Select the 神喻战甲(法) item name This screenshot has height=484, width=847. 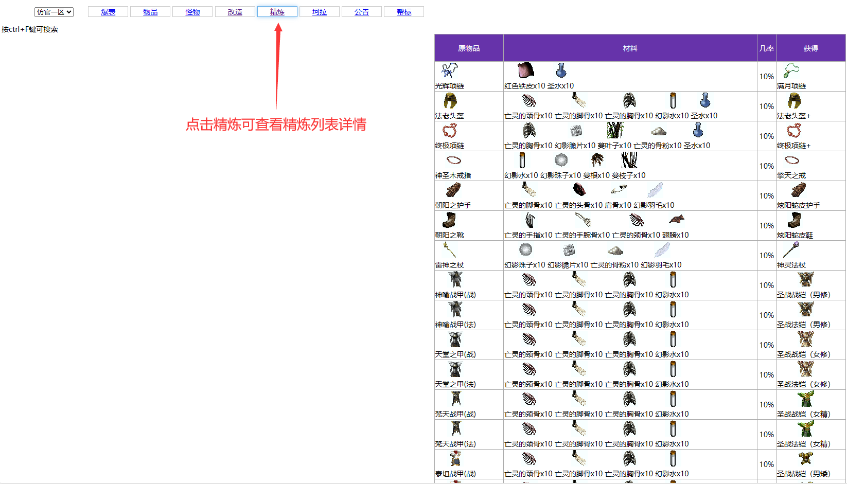coord(455,325)
